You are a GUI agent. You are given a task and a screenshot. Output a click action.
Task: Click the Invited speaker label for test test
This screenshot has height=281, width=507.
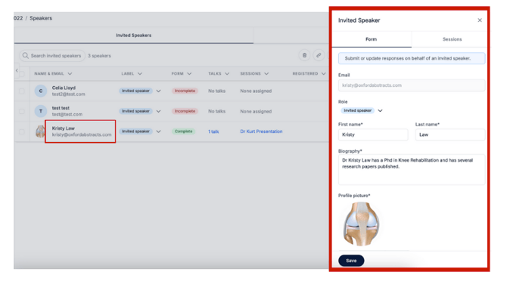click(x=135, y=111)
